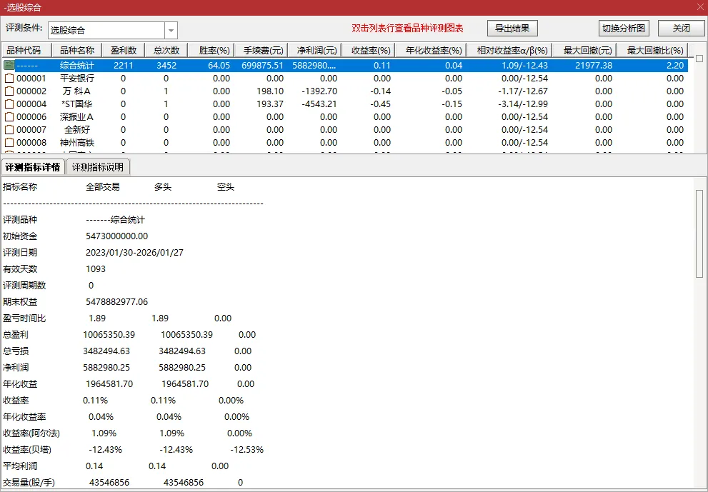The height and width of the screenshot is (492, 708).
Task: Click the 年化收益 label
Action: coord(20,384)
